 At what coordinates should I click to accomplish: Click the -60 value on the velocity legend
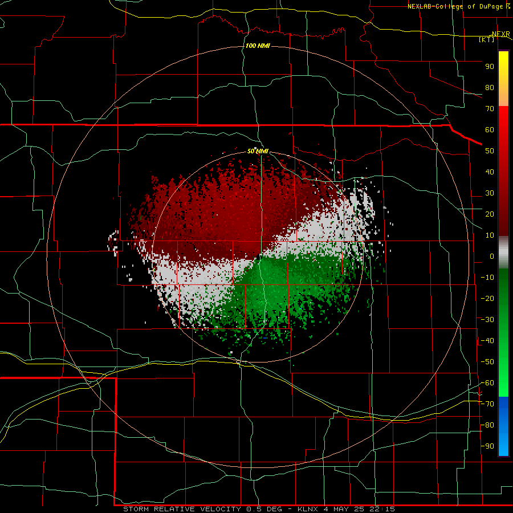(487, 383)
